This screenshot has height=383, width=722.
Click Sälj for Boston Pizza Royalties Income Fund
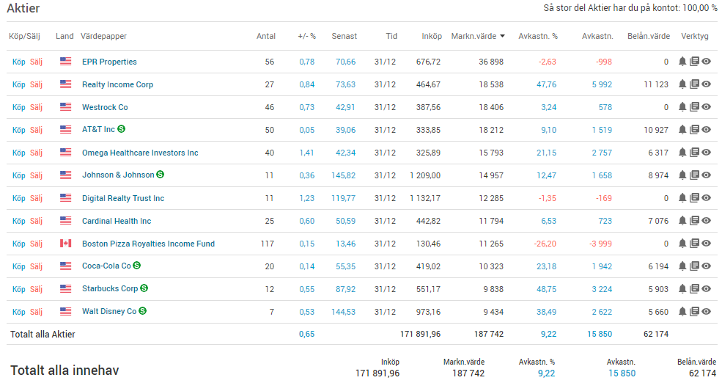point(37,244)
